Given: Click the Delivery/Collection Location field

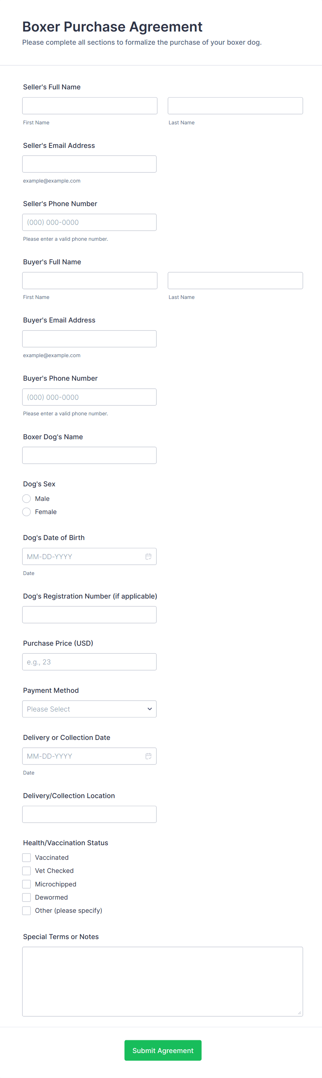Looking at the screenshot, I should [89, 814].
